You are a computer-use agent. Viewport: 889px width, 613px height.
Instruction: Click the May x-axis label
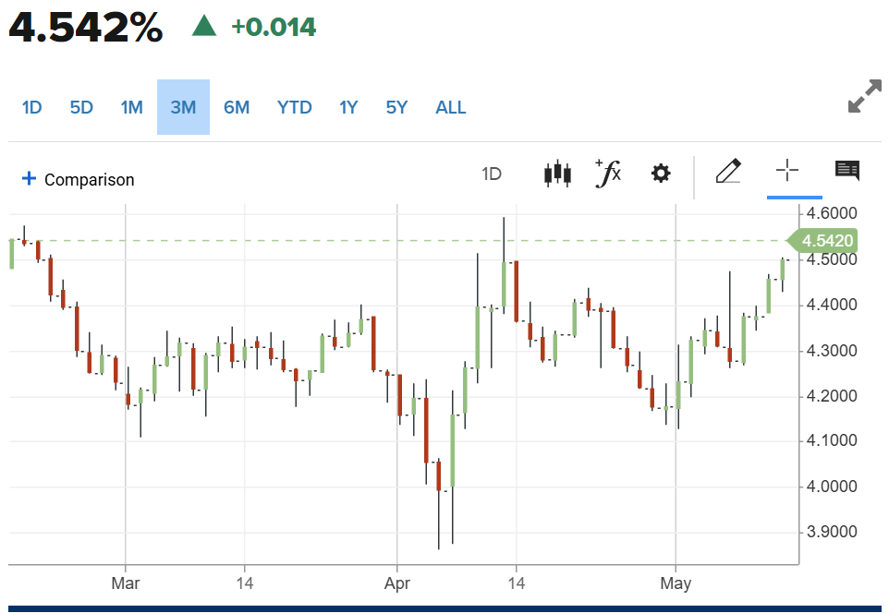pos(676,583)
